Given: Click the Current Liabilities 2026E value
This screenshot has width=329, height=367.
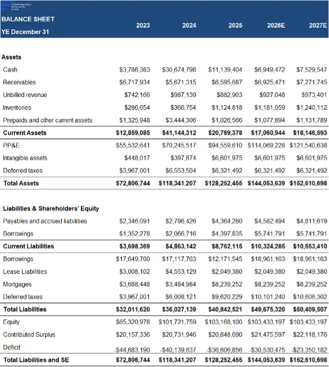Looking at the screenshot, I should [268, 246].
